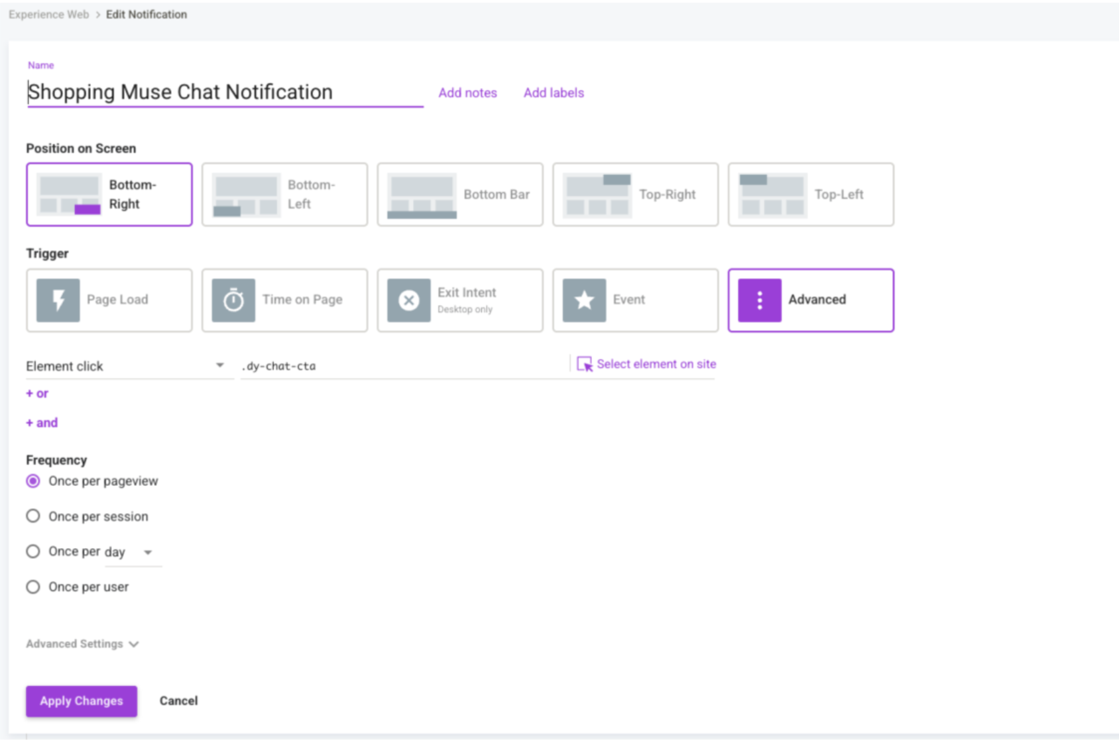The image size is (1119, 741).
Task: Select the Once per session radio button
Action: point(33,516)
